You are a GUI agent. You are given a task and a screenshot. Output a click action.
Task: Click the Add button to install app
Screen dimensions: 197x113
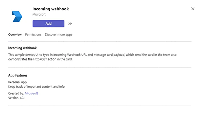48,23
